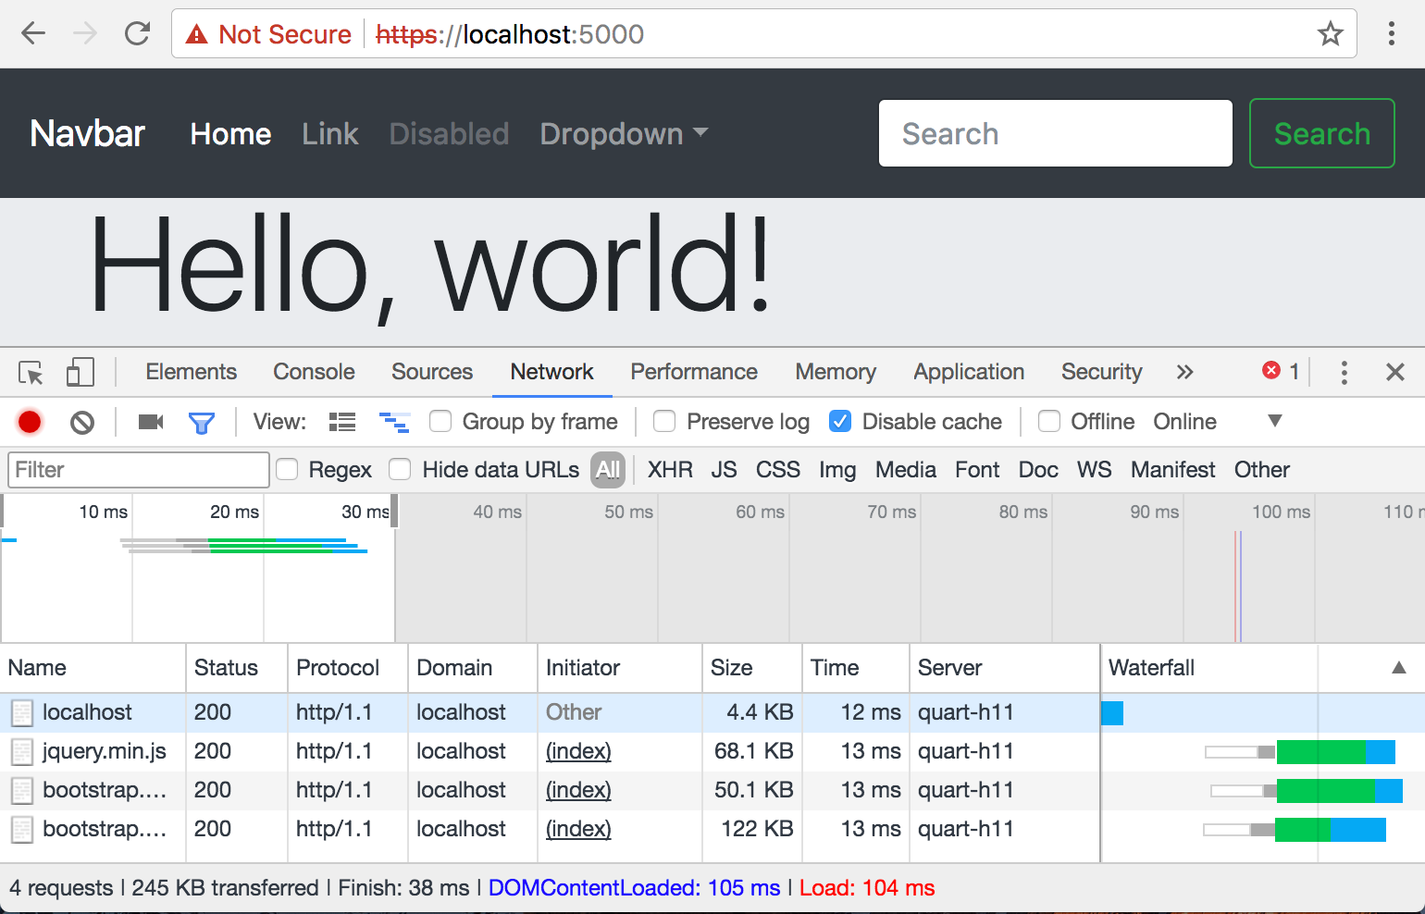Open the Performance tab
The height and width of the screenshot is (914, 1425).
[693, 372]
